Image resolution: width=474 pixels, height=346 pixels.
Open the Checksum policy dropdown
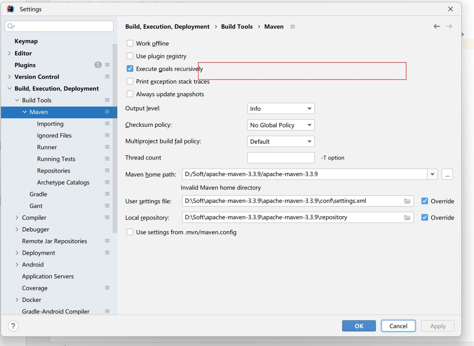coord(281,125)
